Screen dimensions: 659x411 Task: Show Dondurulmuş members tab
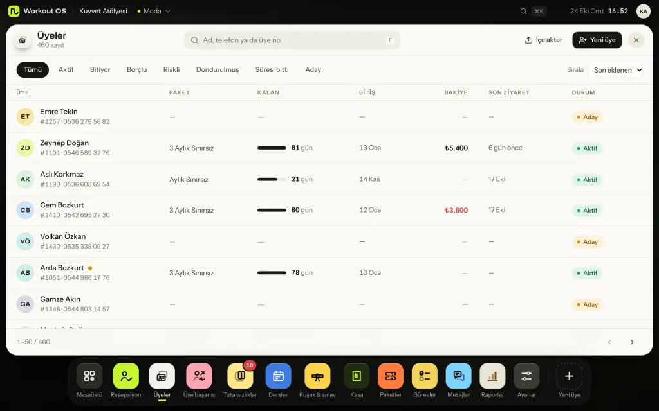[218, 69]
